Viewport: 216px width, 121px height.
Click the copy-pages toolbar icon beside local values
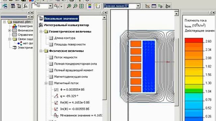point(19,6)
